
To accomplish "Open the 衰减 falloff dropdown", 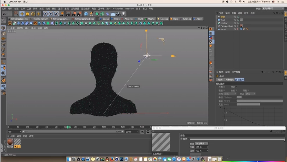I will (x=230, y=94).
